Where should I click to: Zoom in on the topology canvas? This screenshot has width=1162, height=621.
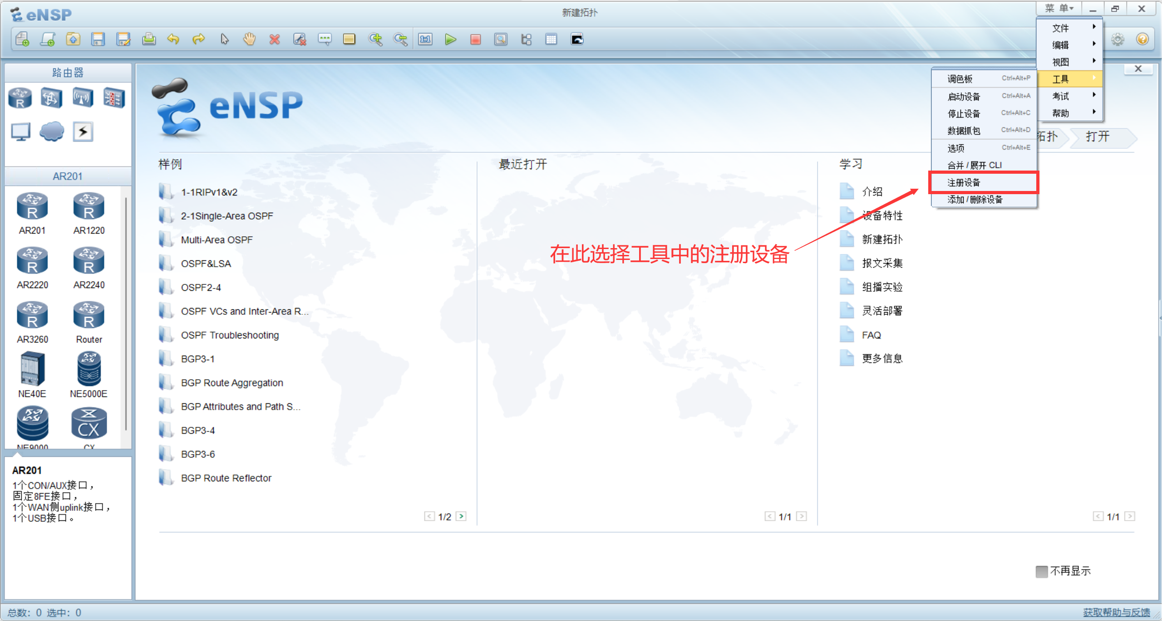(x=376, y=39)
